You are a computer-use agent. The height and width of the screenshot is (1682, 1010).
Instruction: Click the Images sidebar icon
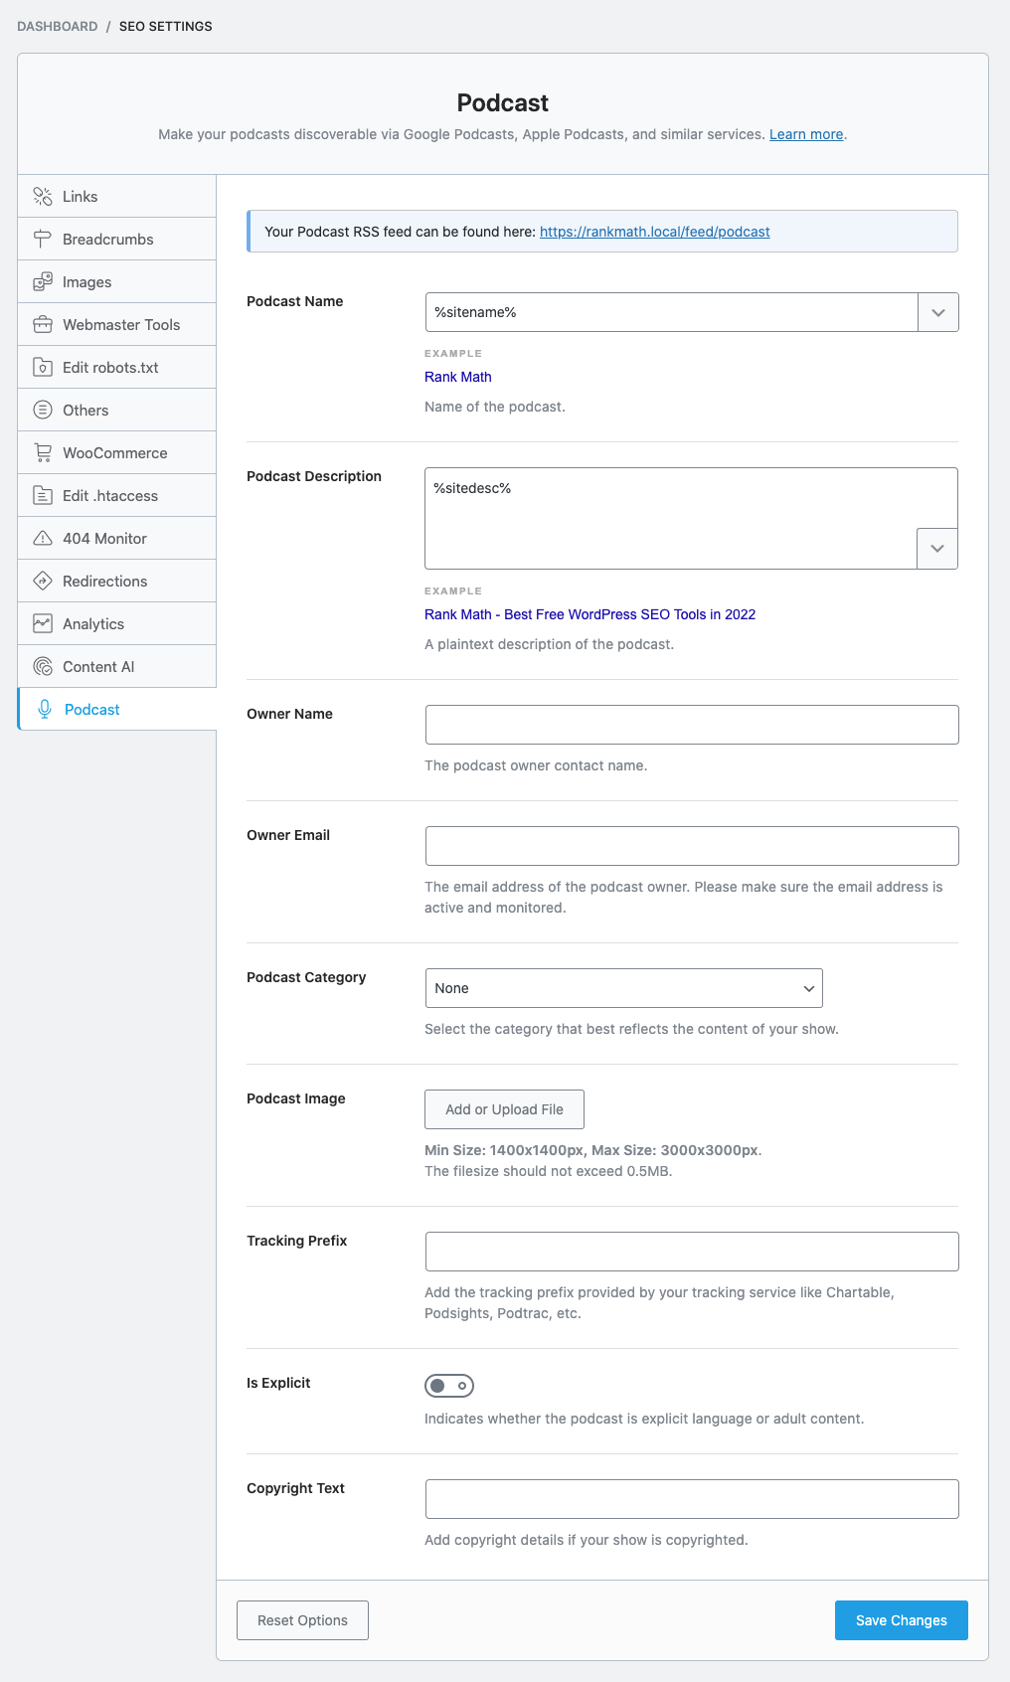(x=43, y=282)
